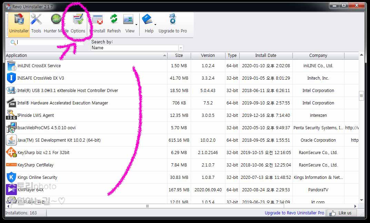Select the iniLINE CrossEX Service name
Screen dimensions: 370x223
click(x=39, y=66)
